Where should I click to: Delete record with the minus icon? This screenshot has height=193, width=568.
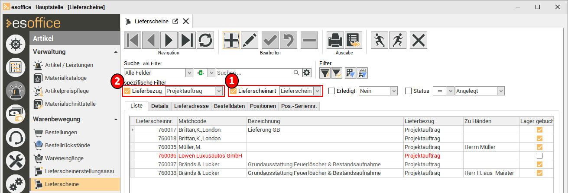pyautogui.click(x=309, y=40)
